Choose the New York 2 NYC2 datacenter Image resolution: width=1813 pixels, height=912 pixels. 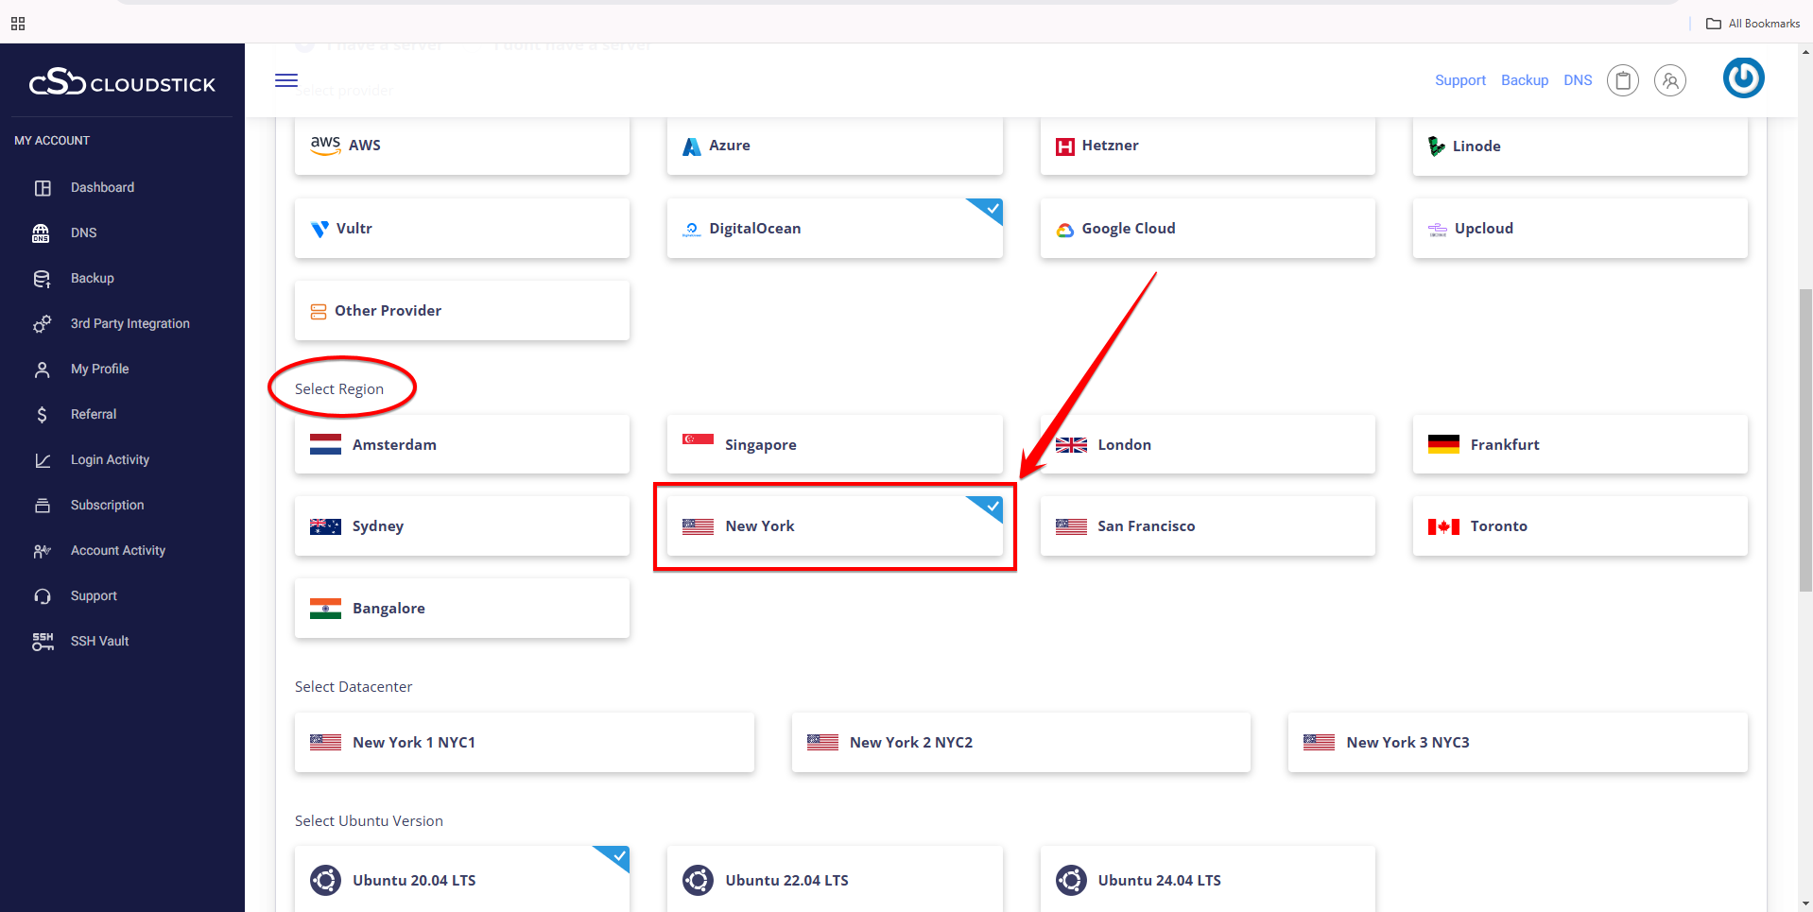click(x=1020, y=743)
